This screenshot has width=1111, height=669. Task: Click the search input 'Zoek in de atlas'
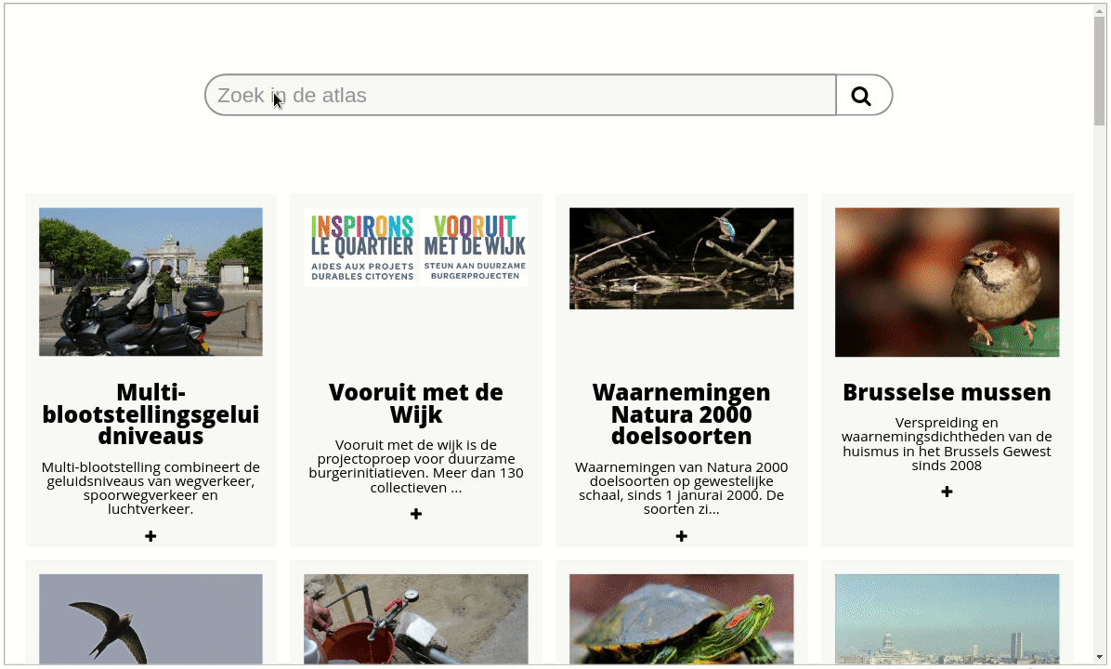click(520, 95)
